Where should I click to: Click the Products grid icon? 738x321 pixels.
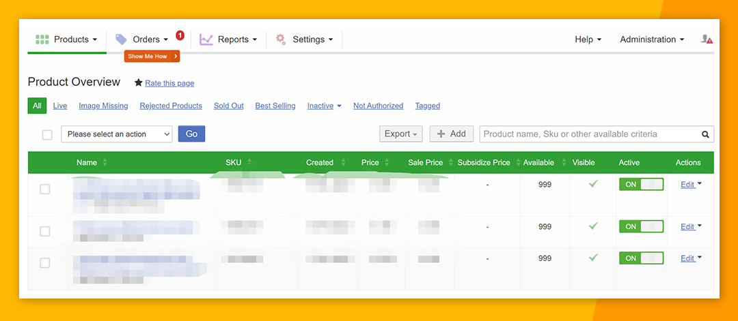click(42, 40)
